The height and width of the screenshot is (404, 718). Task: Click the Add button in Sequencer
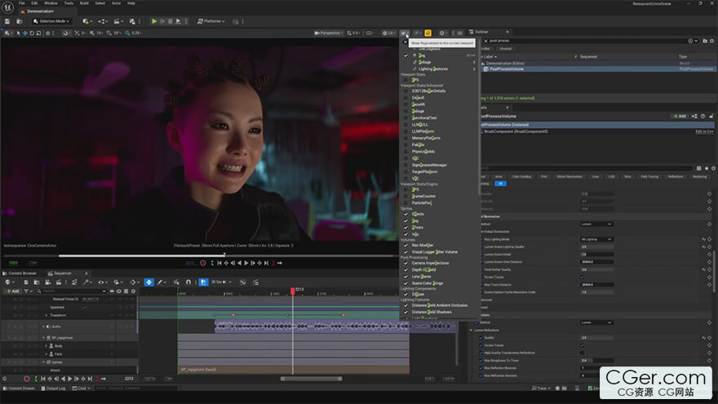pyautogui.click(x=12, y=291)
